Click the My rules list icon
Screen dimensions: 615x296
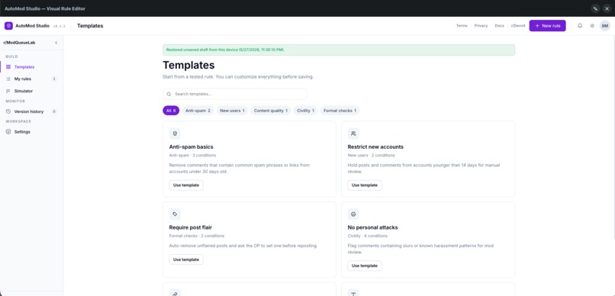[x=8, y=79]
